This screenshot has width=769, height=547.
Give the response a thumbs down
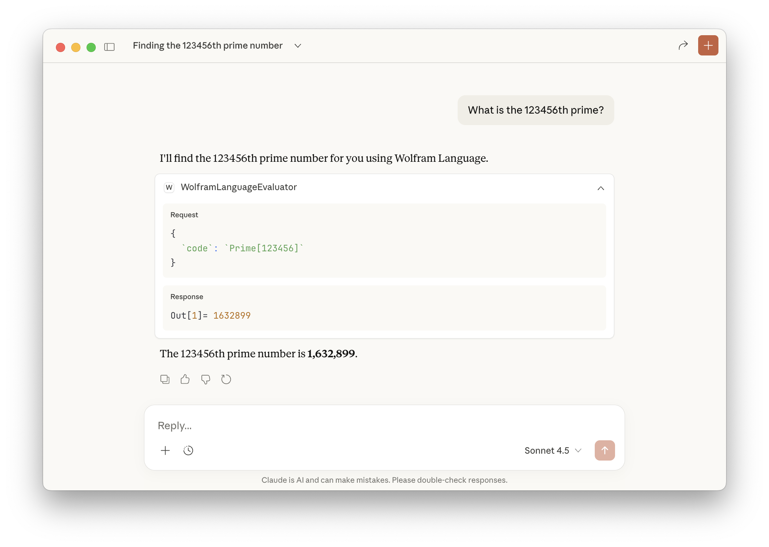pos(206,379)
